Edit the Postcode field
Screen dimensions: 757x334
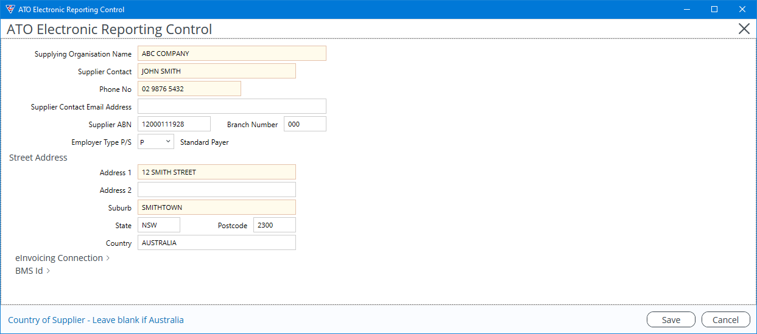click(x=275, y=225)
